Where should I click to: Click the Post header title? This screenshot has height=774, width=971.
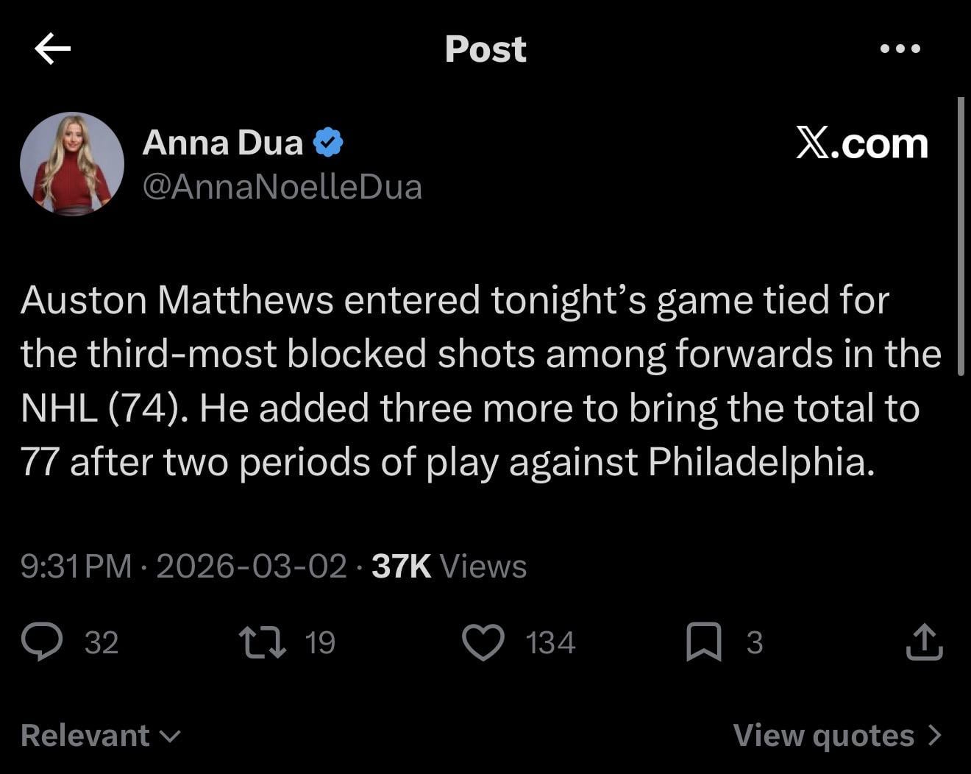tap(485, 49)
